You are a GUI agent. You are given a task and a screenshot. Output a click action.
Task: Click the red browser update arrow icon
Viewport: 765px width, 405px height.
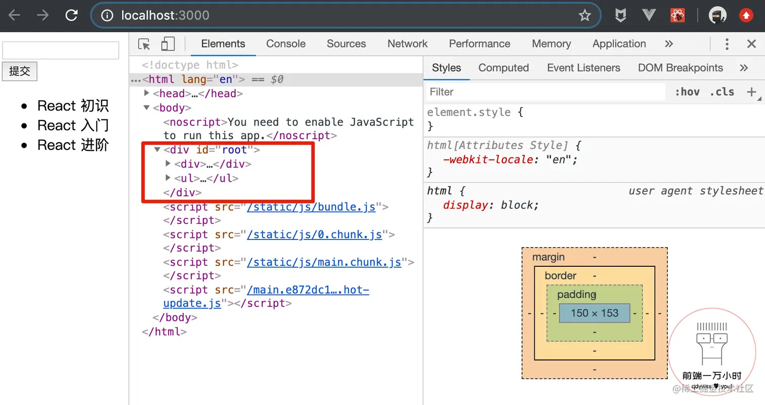746,16
